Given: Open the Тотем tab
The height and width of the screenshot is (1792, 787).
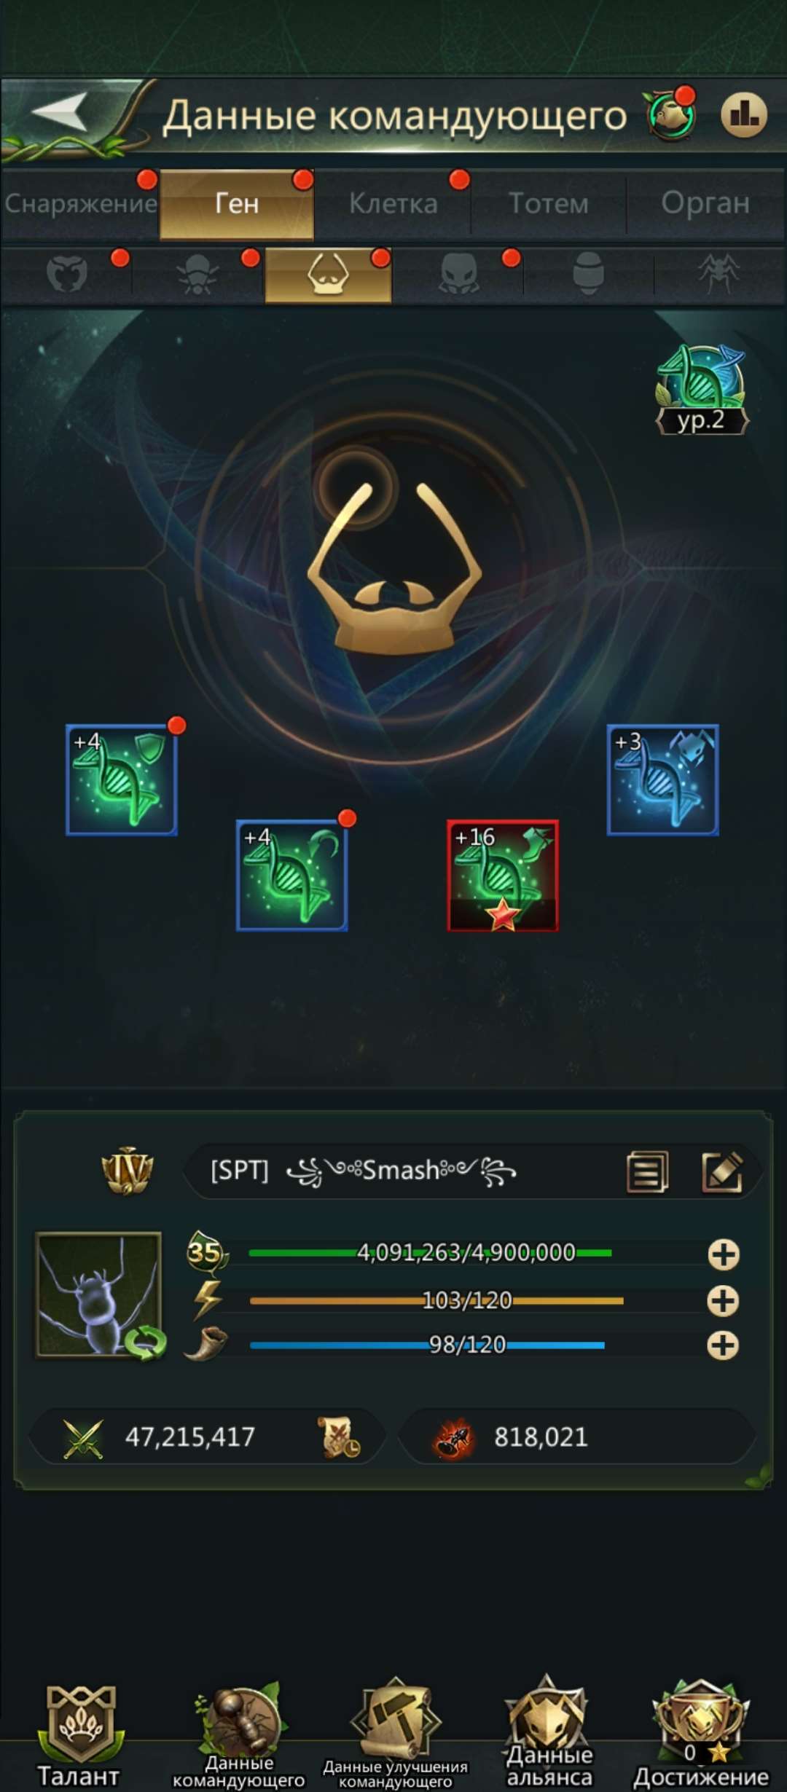Looking at the screenshot, I should coord(549,204).
